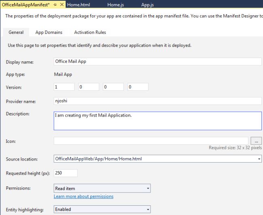Screen dimensions: 263x215
Task: Click the last Version number box
Action: (x=138, y=87)
